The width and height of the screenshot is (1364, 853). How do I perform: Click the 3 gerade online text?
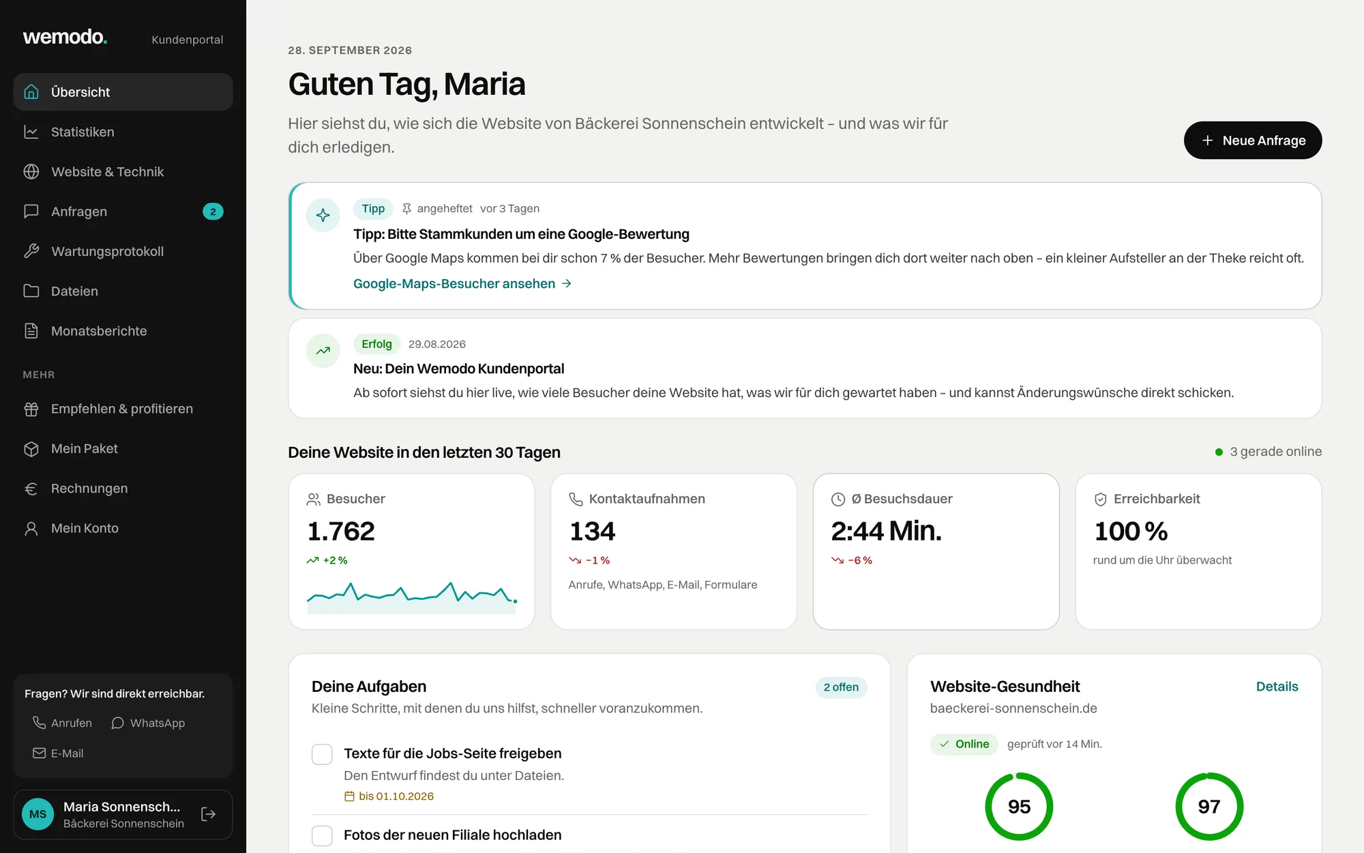click(x=1275, y=452)
